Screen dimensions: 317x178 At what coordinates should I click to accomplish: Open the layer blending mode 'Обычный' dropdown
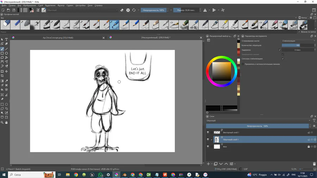pyautogui.click(x=258, y=121)
